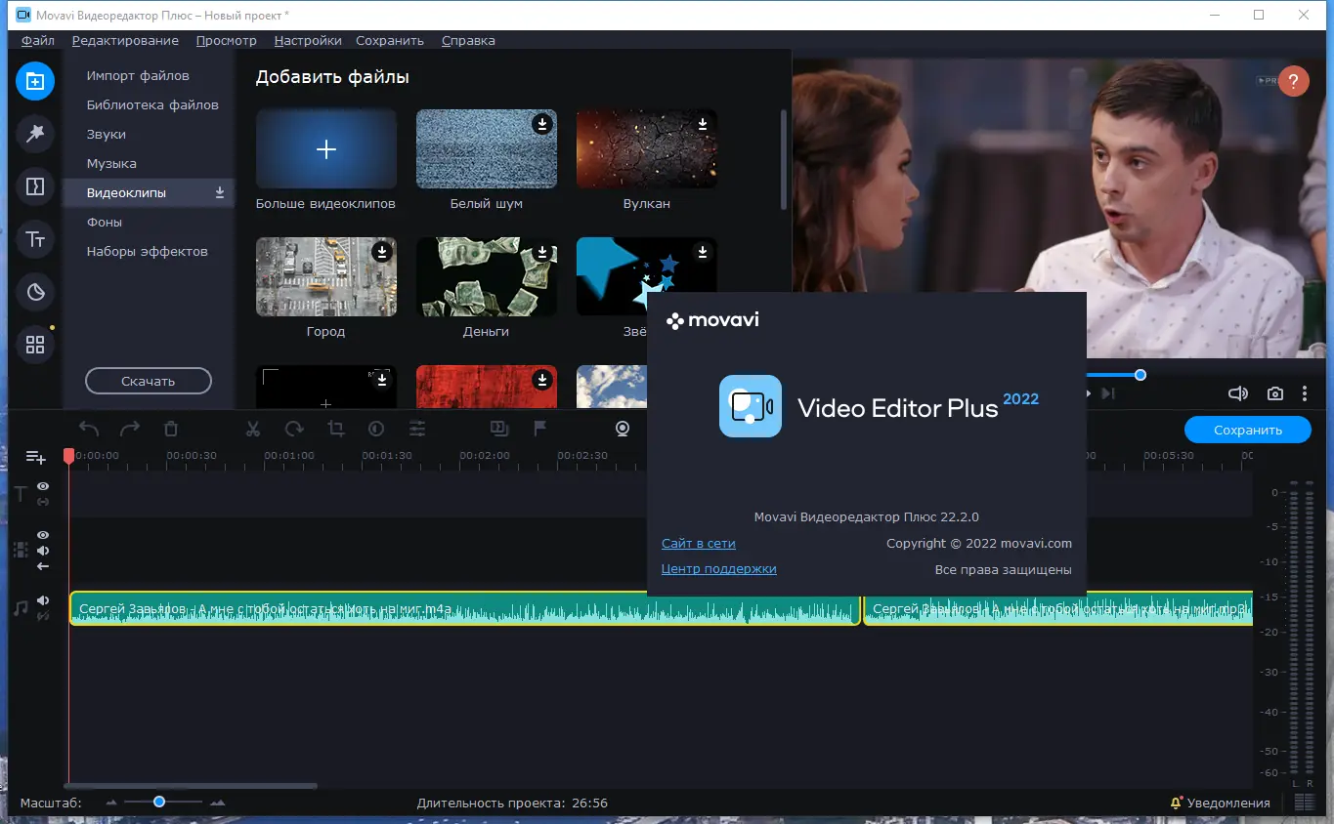Open the Центр поддержки link
Screen dimensions: 1334x824
point(718,568)
